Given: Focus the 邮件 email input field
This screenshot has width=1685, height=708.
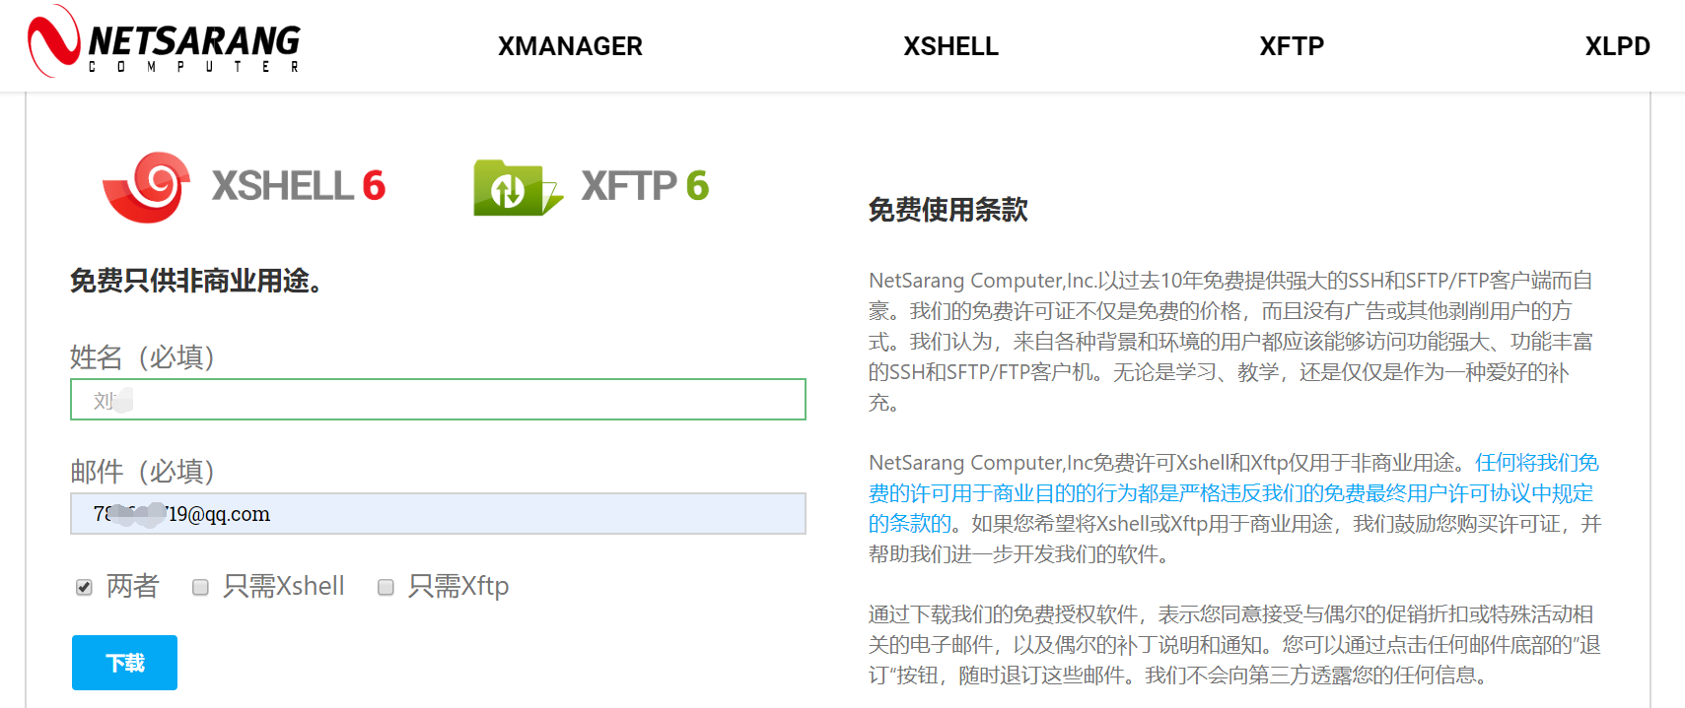Looking at the screenshot, I should (x=438, y=514).
